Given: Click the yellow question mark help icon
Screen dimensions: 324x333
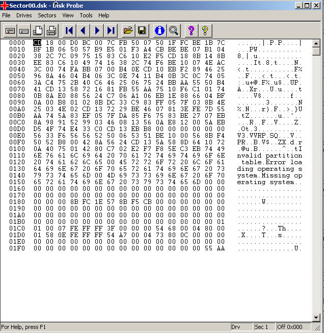Looking at the screenshot, I should click(205, 31).
